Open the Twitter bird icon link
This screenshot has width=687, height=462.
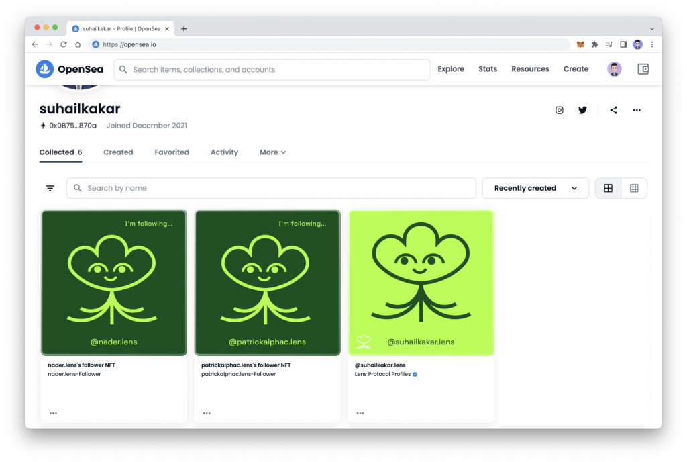pyautogui.click(x=582, y=110)
